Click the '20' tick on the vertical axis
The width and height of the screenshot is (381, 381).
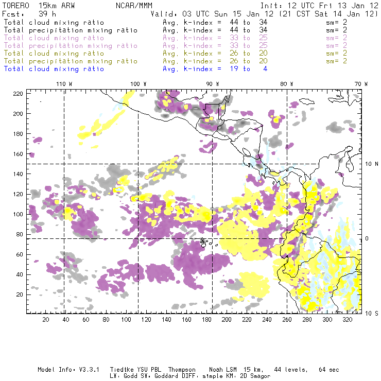coord(20,295)
